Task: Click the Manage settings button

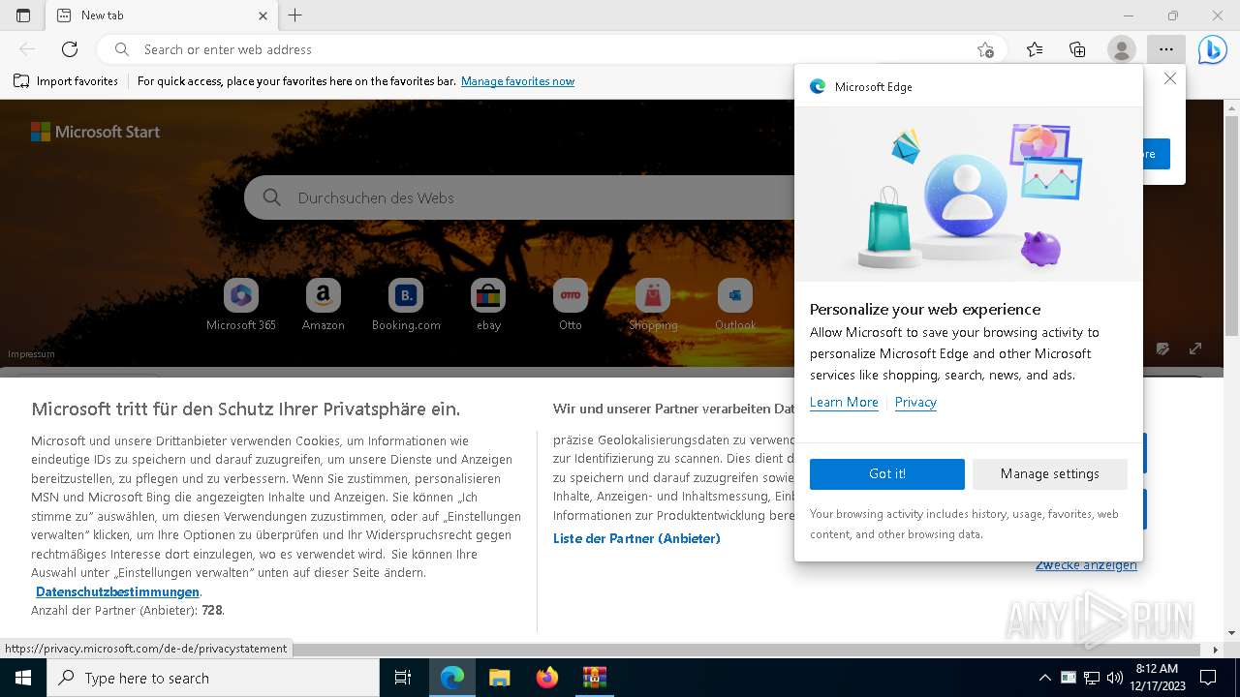Action: (x=1050, y=473)
